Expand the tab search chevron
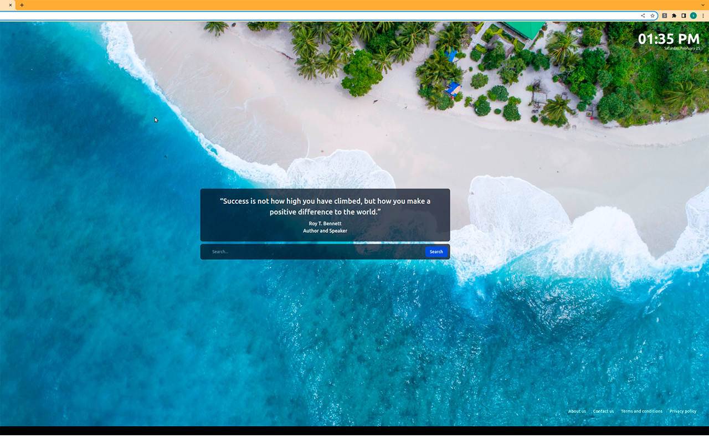This screenshot has width=709, height=443. tap(703, 5)
